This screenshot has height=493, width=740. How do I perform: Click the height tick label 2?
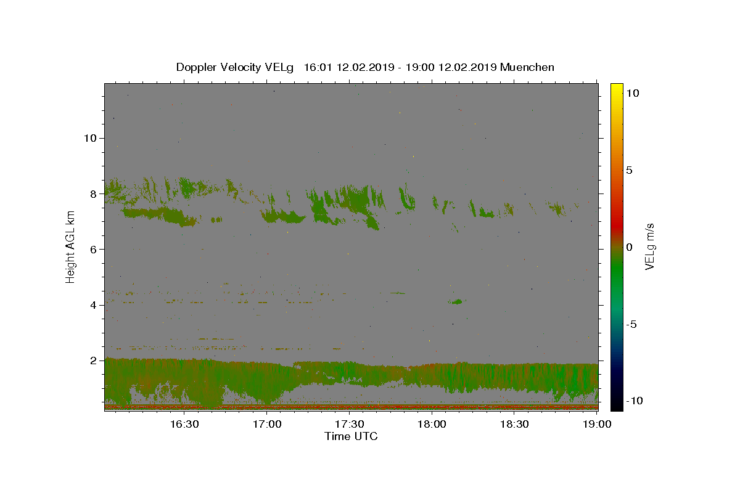(92, 361)
